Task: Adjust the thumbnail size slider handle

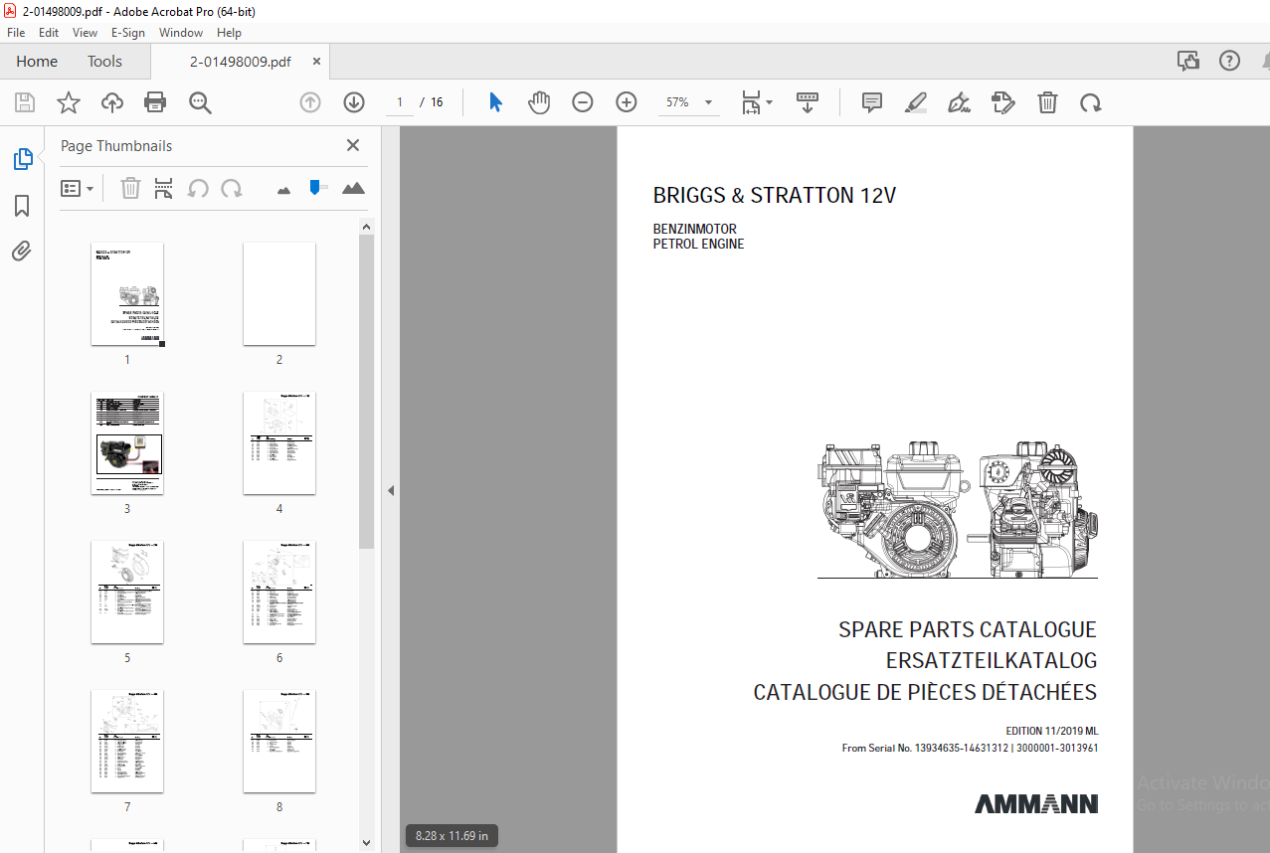Action: (317, 187)
